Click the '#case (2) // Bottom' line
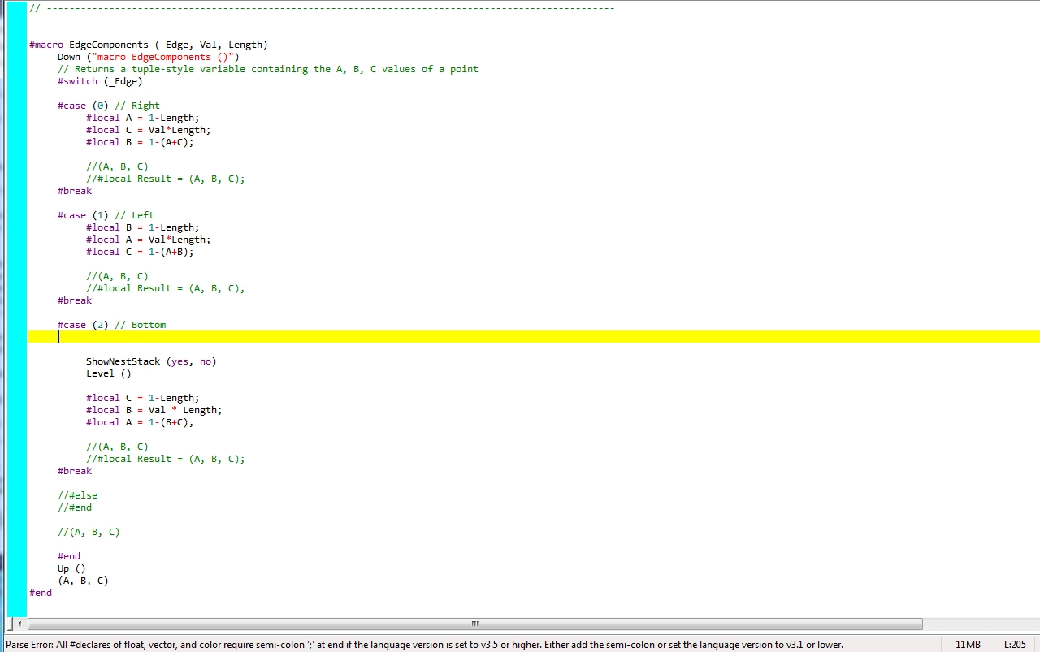The image size is (1040, 652). click(111, 325)
